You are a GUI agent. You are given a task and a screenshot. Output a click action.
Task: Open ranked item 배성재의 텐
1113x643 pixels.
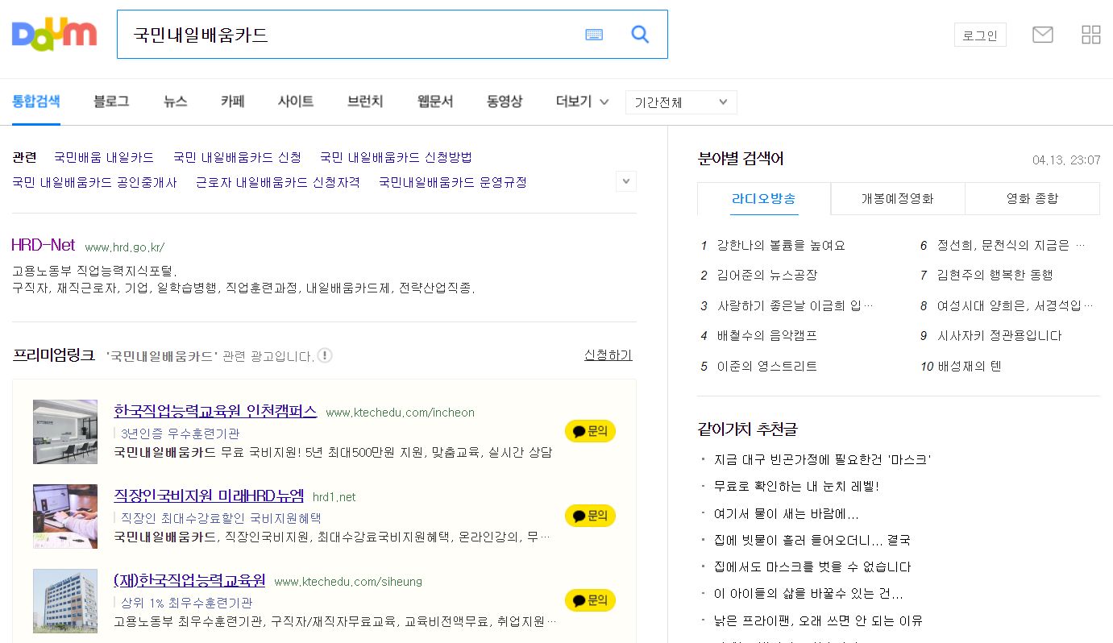970,366
